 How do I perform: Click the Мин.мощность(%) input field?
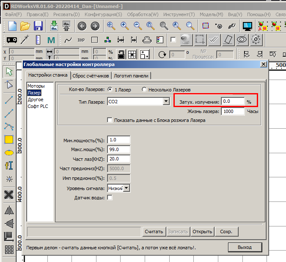pyautogui.click(x=119, y=140)
